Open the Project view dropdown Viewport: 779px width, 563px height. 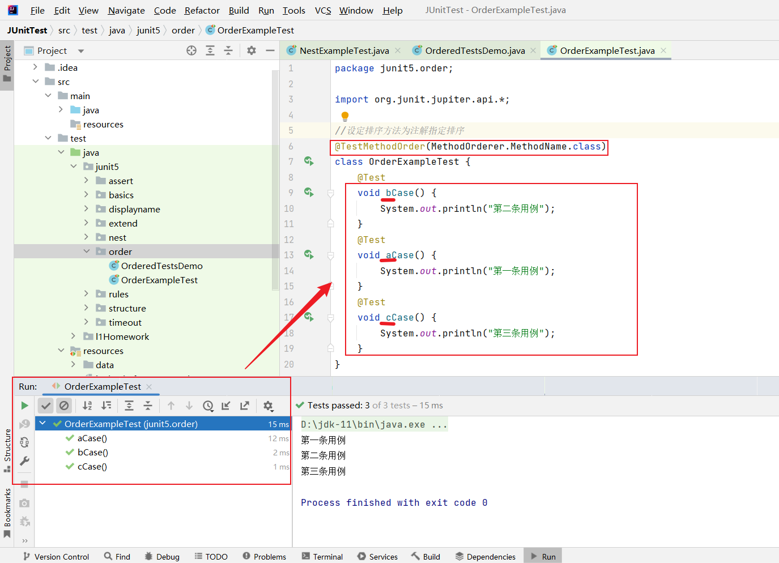coord(81,51)
